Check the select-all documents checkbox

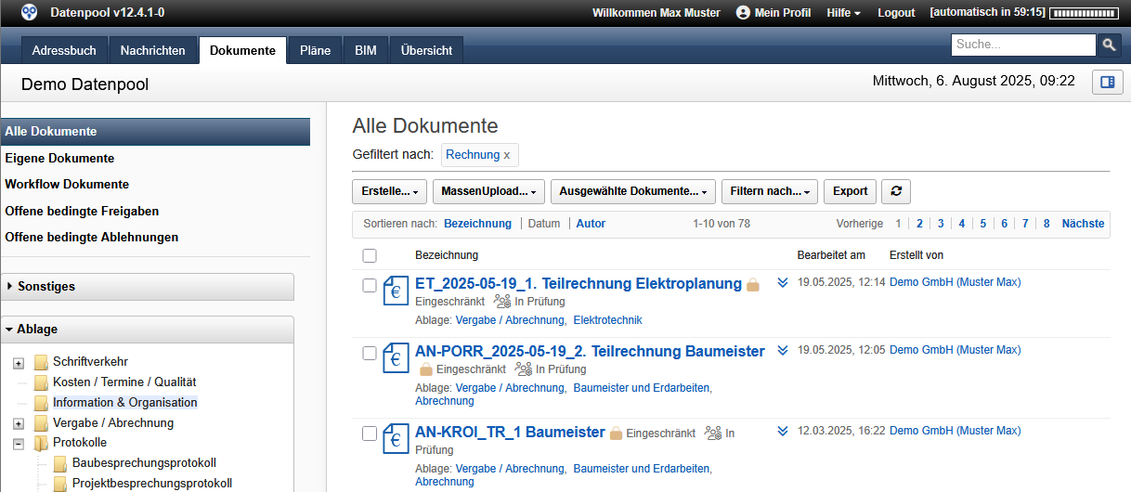[370, 255]
